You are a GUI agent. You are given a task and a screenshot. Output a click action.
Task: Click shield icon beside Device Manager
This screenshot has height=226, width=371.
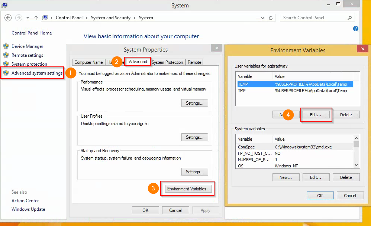pos(6,46)
